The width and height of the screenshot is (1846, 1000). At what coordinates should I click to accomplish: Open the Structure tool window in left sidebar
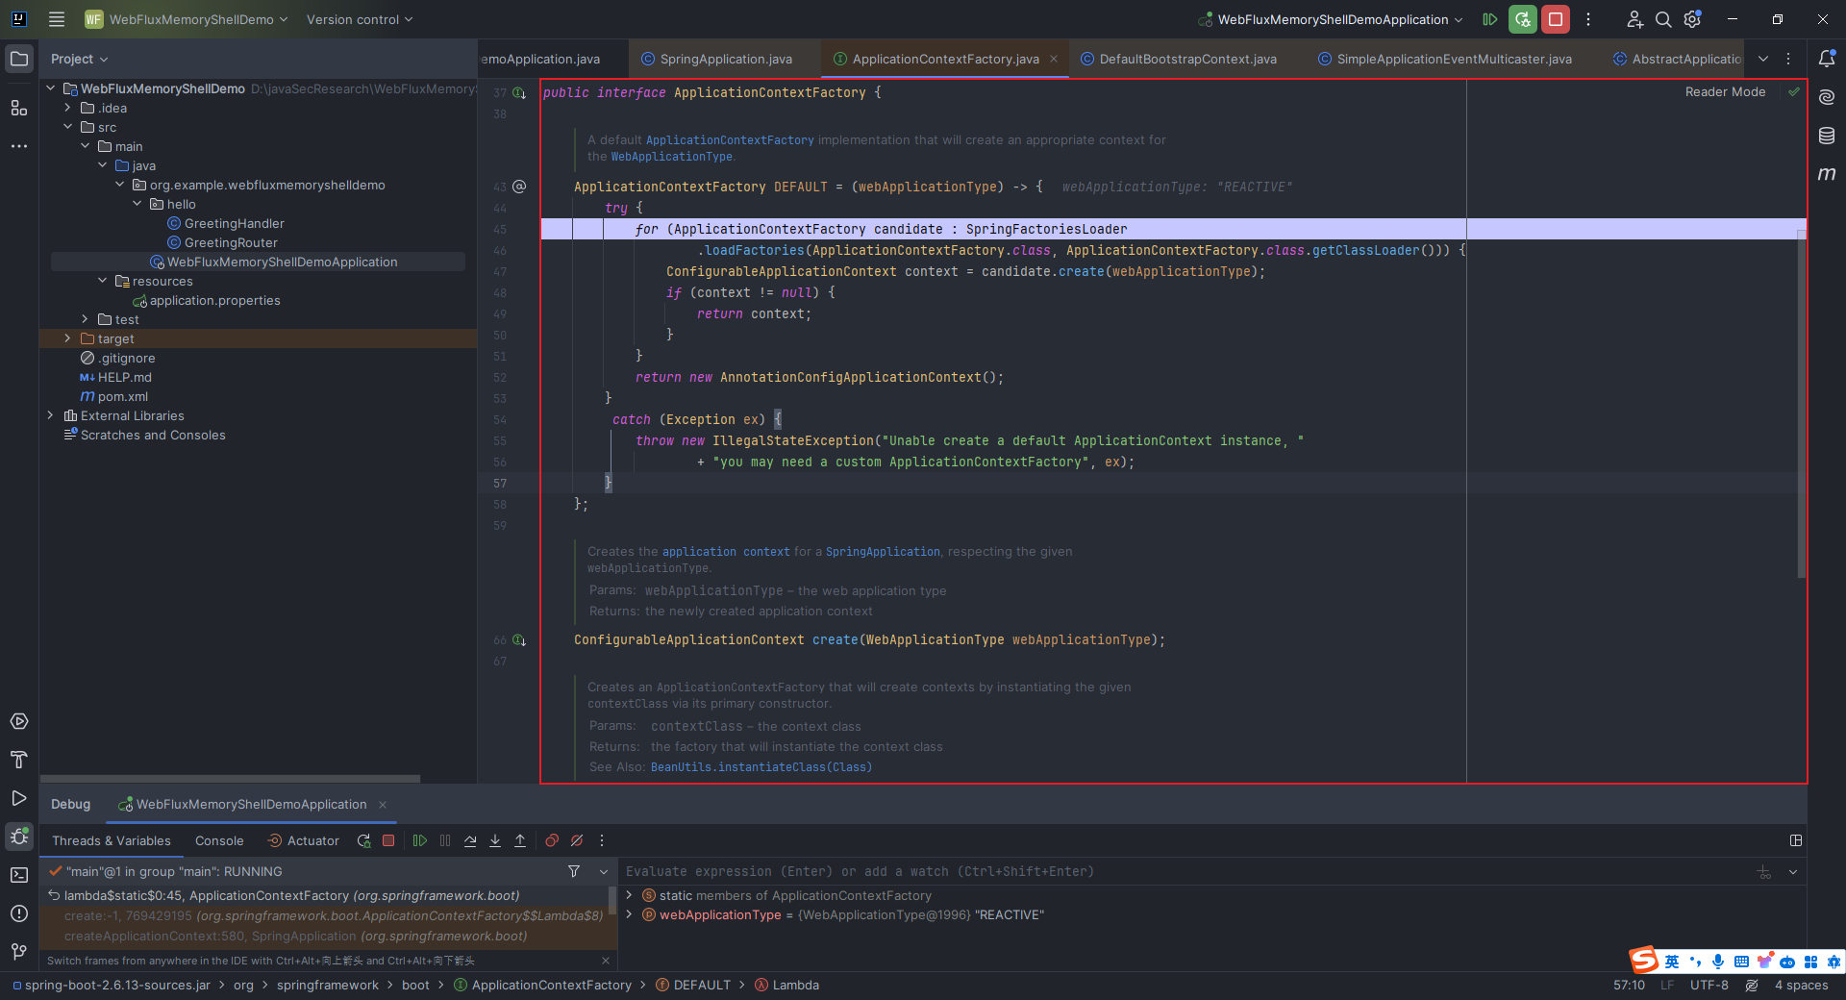tap(19, 108)
